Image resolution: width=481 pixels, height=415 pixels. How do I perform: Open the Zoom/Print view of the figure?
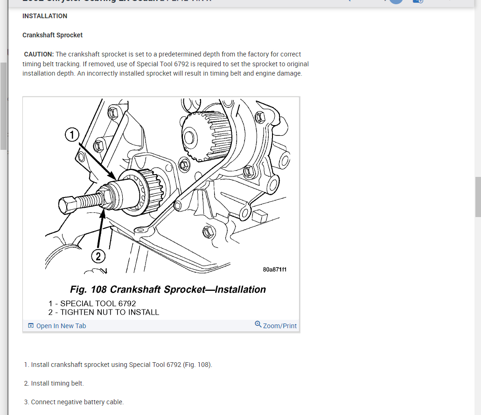coord(280,326)
